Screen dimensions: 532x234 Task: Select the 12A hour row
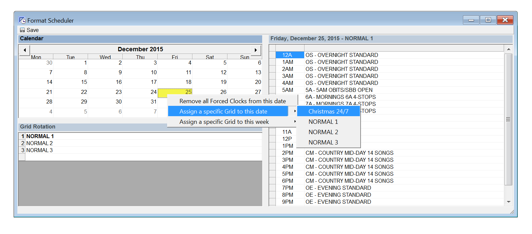(287, 55)
